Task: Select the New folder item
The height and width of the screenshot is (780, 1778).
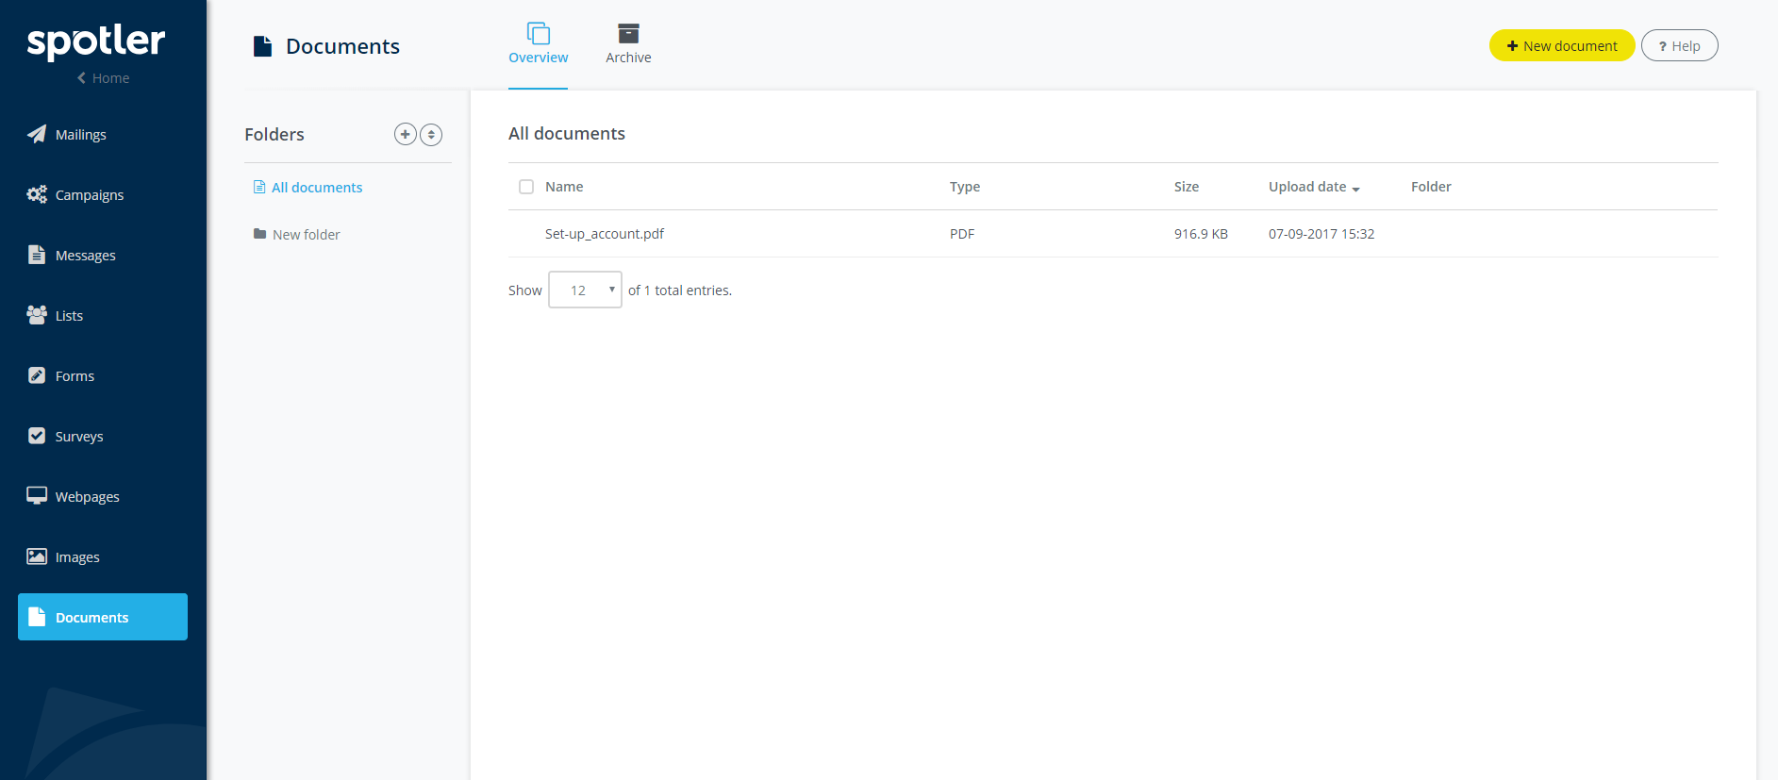Action: pyautogui.click(x=306, y=235)
